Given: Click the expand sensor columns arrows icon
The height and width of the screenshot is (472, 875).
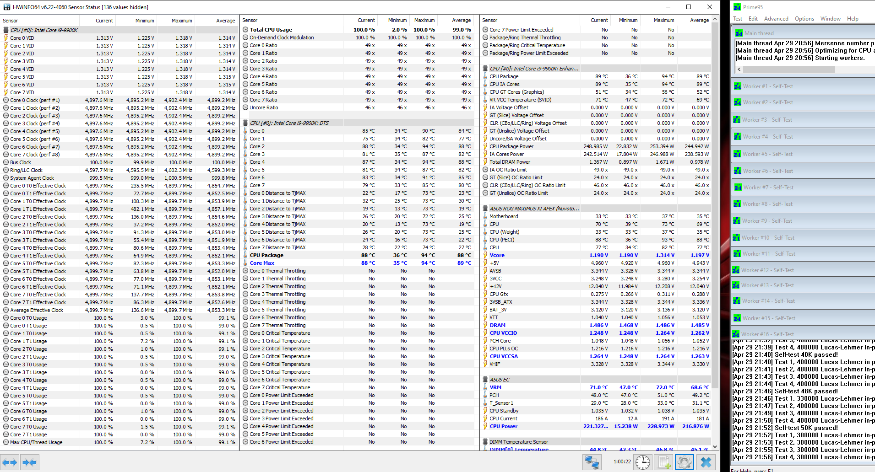Looking at the screenshot, I should tap(10, 462).
